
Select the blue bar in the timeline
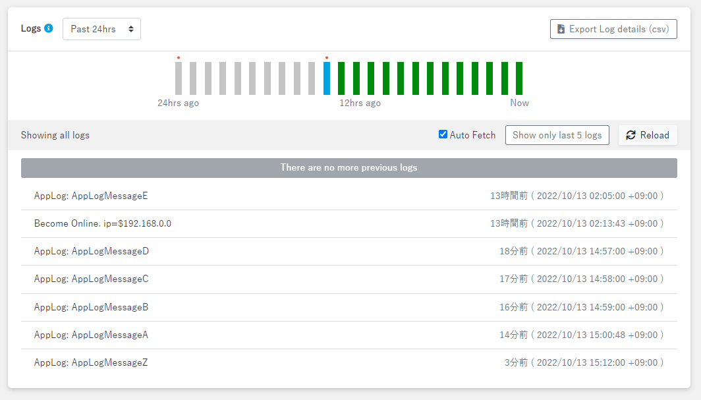pyautogui.click(x=327, y=78)
